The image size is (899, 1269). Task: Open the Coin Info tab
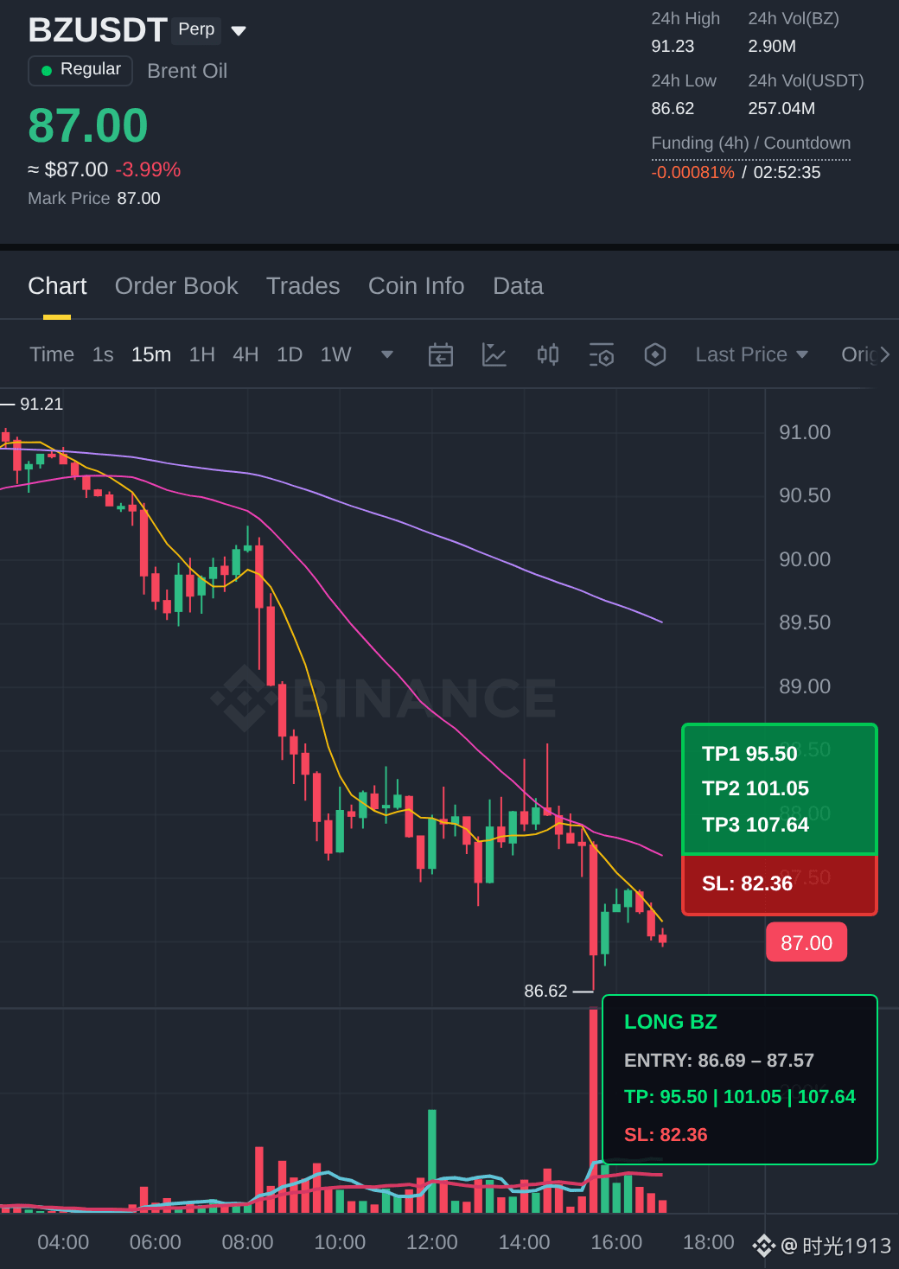pyautogui.click(x=417, y=286)
